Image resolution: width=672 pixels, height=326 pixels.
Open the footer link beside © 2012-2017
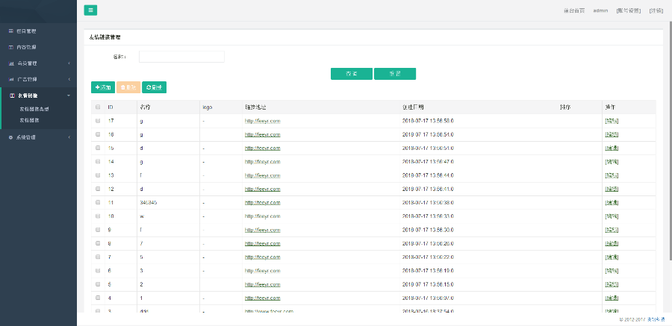656,319
